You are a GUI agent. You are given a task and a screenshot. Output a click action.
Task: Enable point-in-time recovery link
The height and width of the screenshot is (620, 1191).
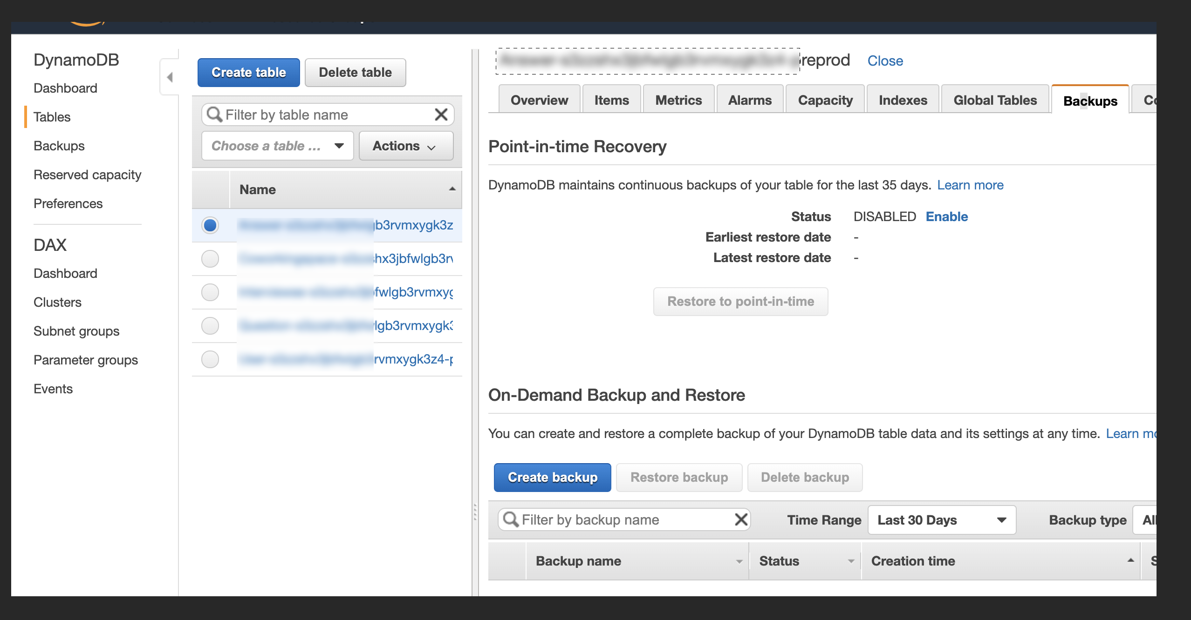pos(946,217)
